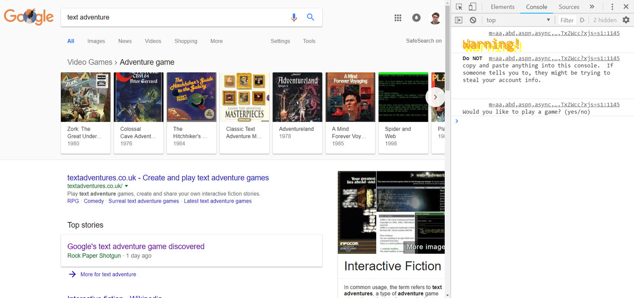Click the console Filter input field
The image size is (634, 298).
(567, 20)
